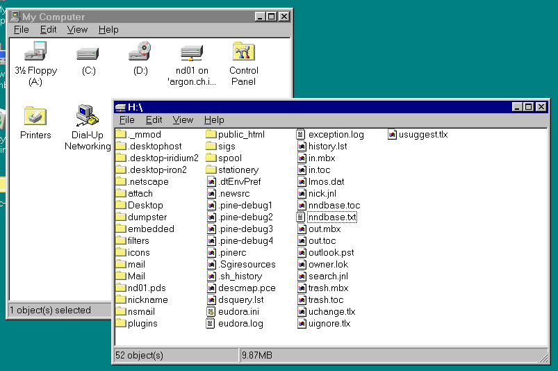Open the H:\ window system menu icon
This screenshot has width=558, height=371.
[120, 107]
